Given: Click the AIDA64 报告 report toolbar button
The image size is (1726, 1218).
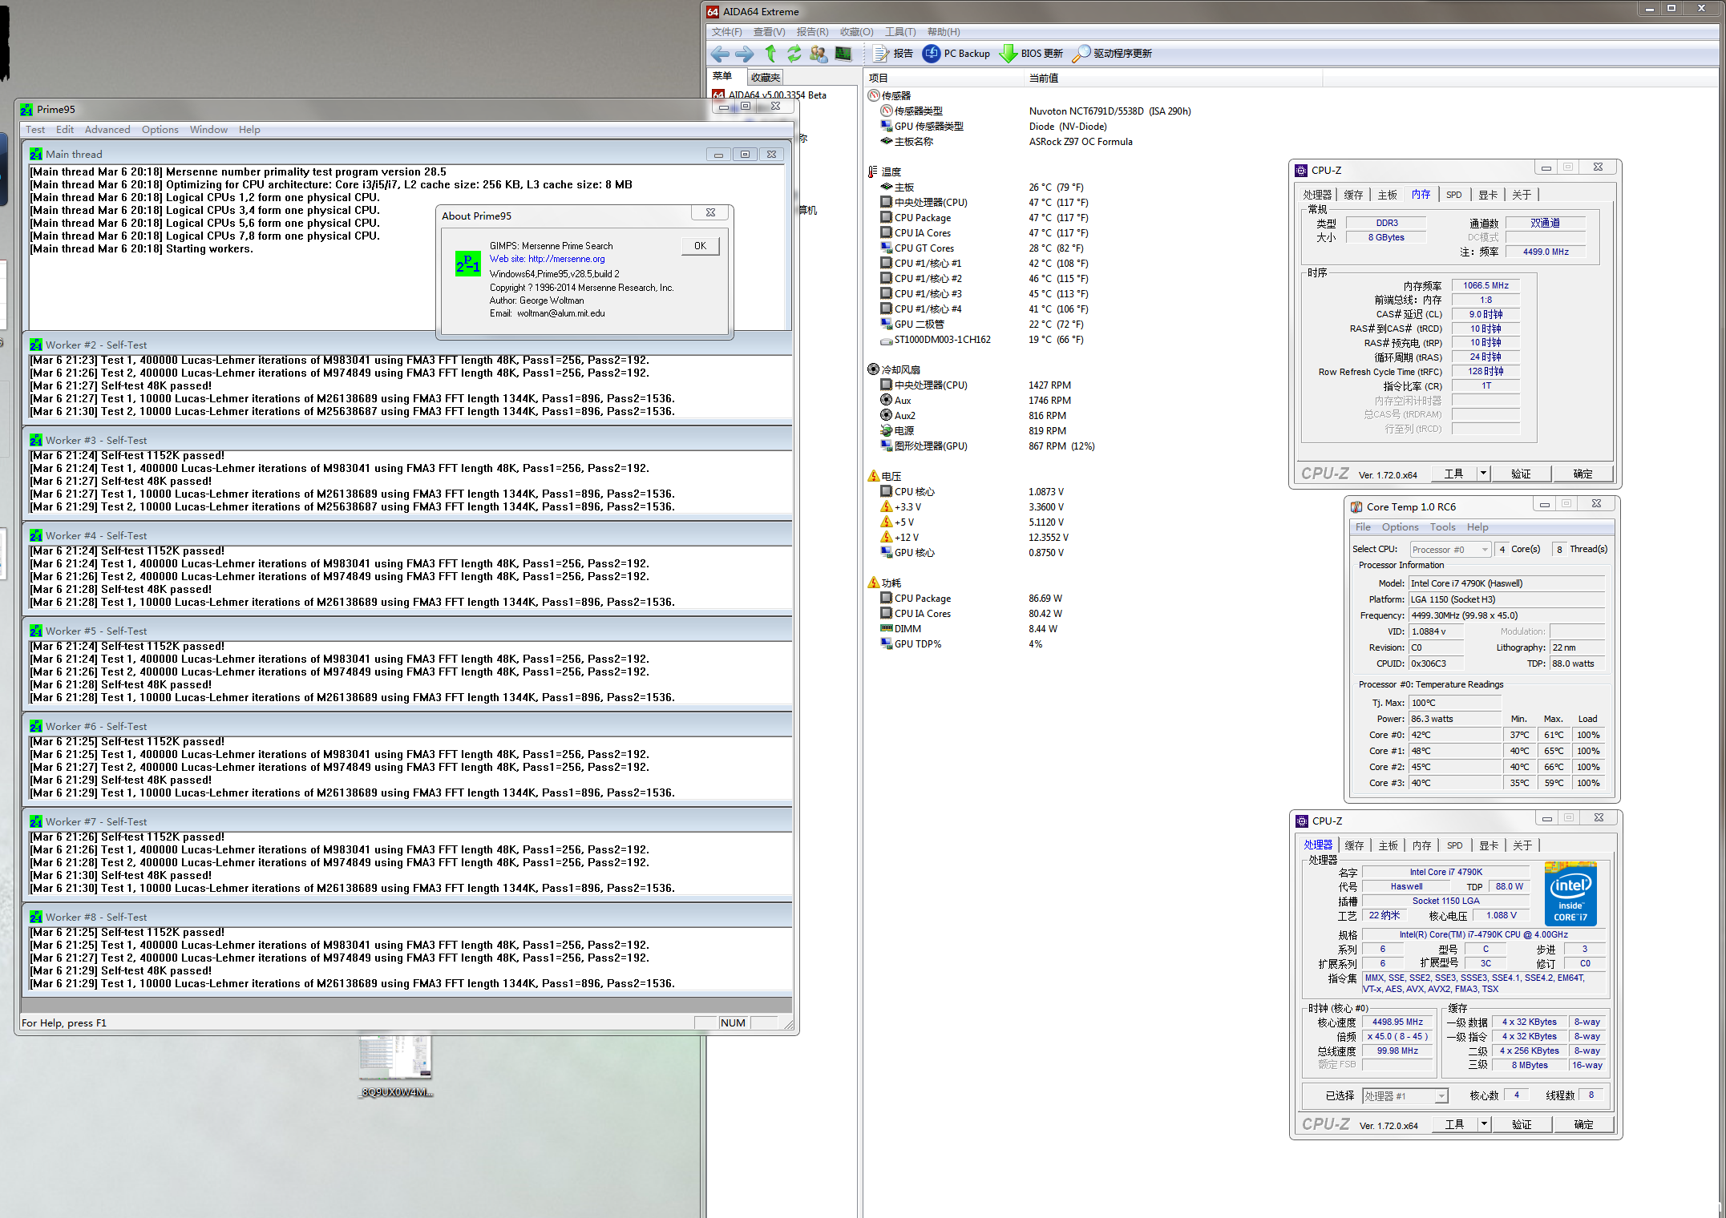Looking at the screenshot, I should point(893,54).
